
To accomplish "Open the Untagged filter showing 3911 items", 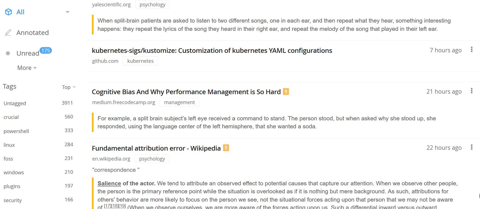I will [x=15, y=103].
